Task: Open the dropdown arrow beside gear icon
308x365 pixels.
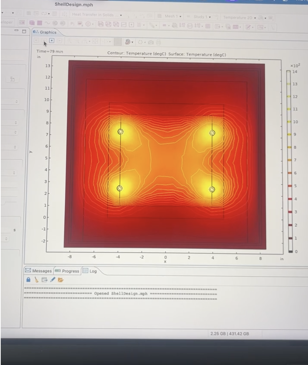Action: pos(93,24)
